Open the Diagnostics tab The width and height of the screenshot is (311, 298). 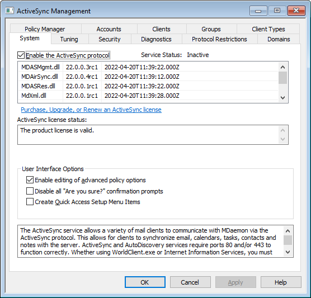156,39
